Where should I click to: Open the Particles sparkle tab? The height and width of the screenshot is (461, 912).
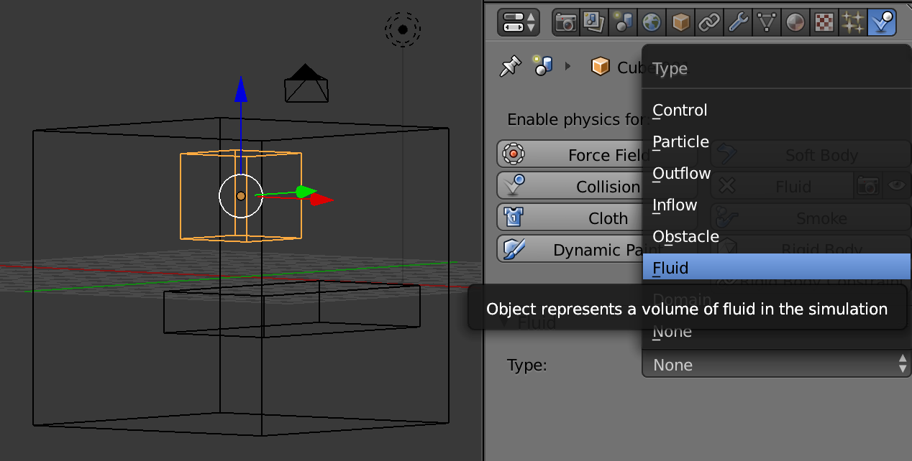(x=853, y=22)
